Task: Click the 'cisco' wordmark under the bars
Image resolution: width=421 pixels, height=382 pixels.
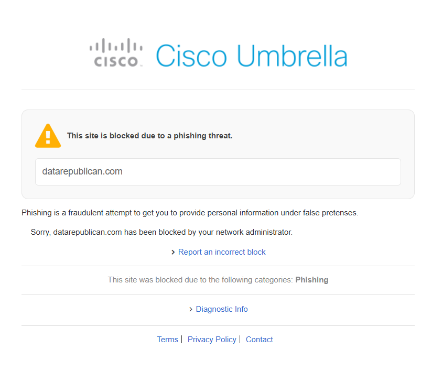Action: [116, 61]
